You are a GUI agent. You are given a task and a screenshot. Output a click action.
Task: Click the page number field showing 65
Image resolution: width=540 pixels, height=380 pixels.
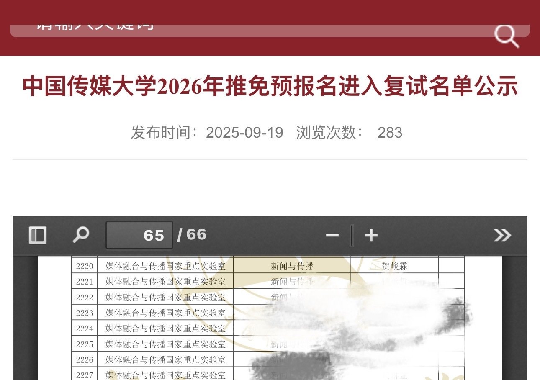139,235
